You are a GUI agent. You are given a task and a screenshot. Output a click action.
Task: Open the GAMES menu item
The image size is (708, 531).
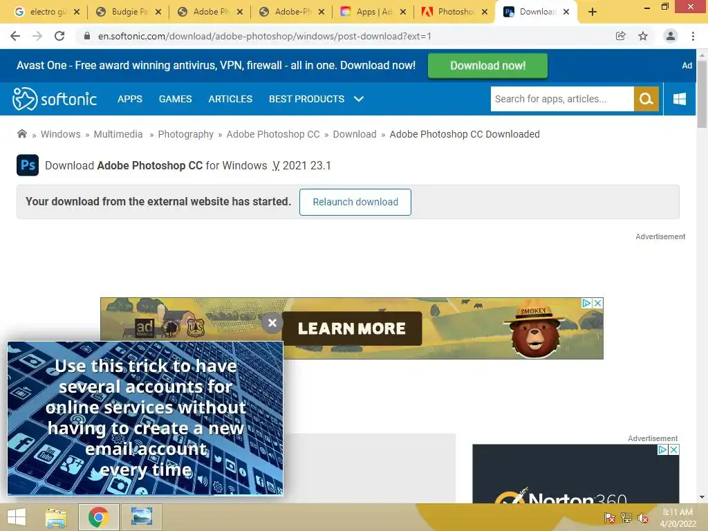coord(175,99)
